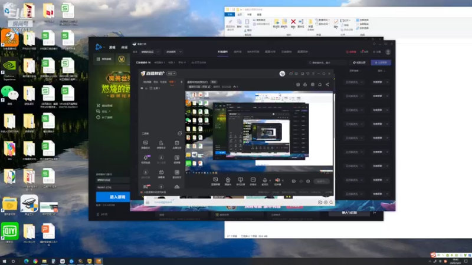
Task: Click plugin search field in plugin manager
Action: point(327,62)
